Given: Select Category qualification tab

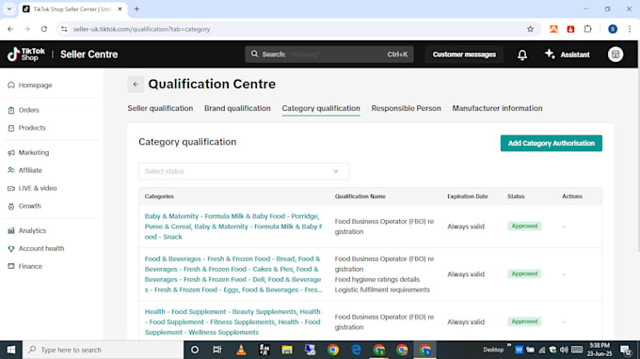Looking at the screenshot, I should (x=321, y=108).
